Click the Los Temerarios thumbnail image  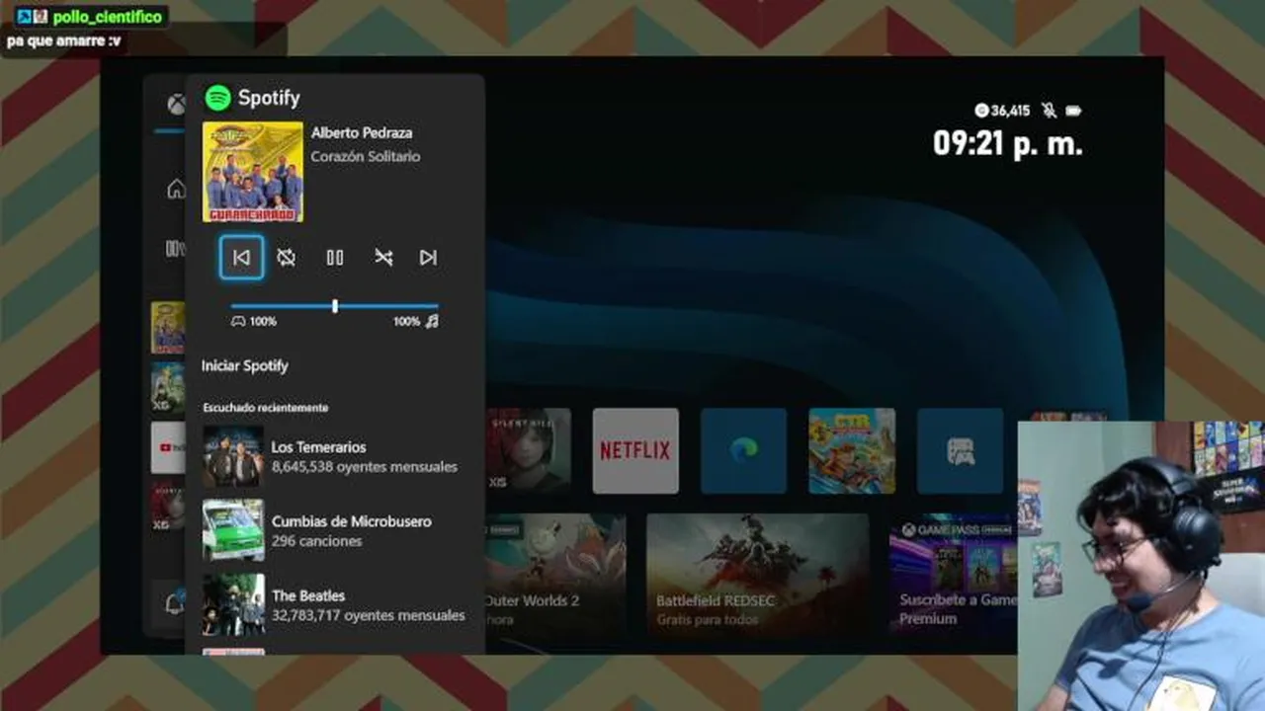[233, 456]
